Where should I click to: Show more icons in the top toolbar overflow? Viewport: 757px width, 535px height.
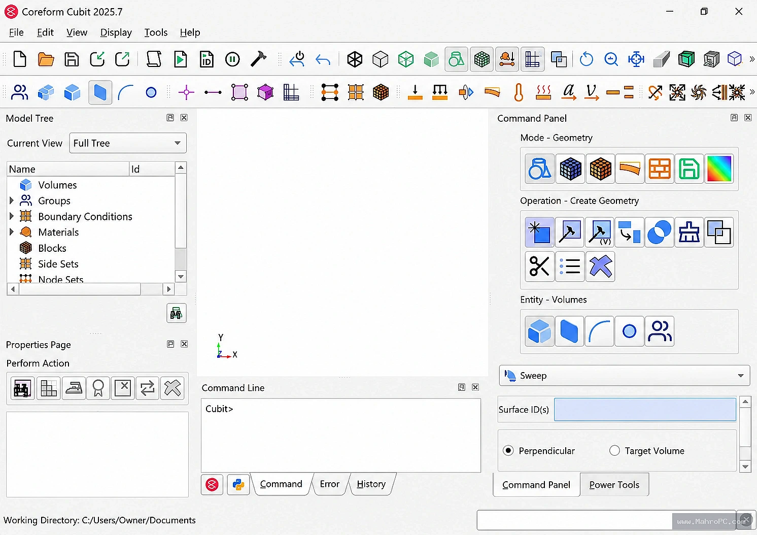tap(752, 59)
